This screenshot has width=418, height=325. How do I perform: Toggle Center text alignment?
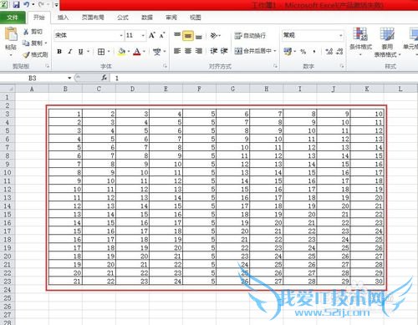tap(188, 51)
